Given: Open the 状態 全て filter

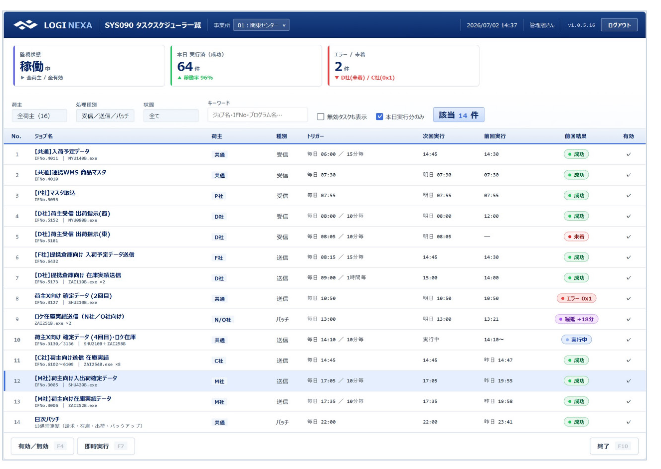Looking at the screenshot, I should pyautogui.click(x=171, y=116).
